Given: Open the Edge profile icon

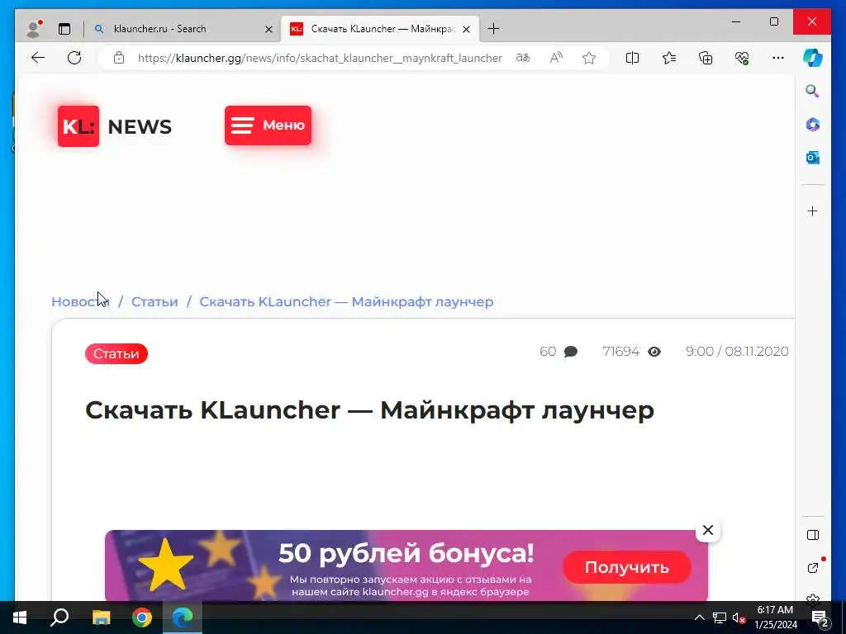Looking at the screenshot, I should (34, 29).
